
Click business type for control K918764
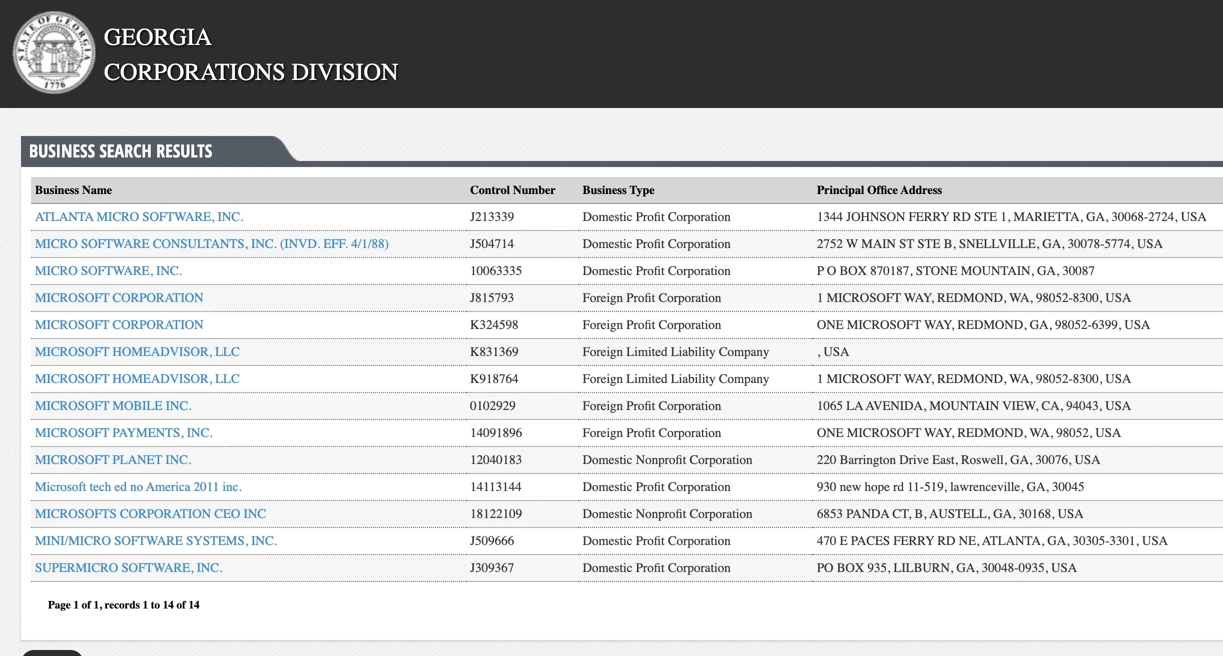(676, 379)
